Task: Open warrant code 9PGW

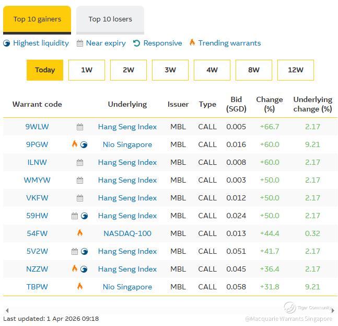Action: tap(37, 144)
